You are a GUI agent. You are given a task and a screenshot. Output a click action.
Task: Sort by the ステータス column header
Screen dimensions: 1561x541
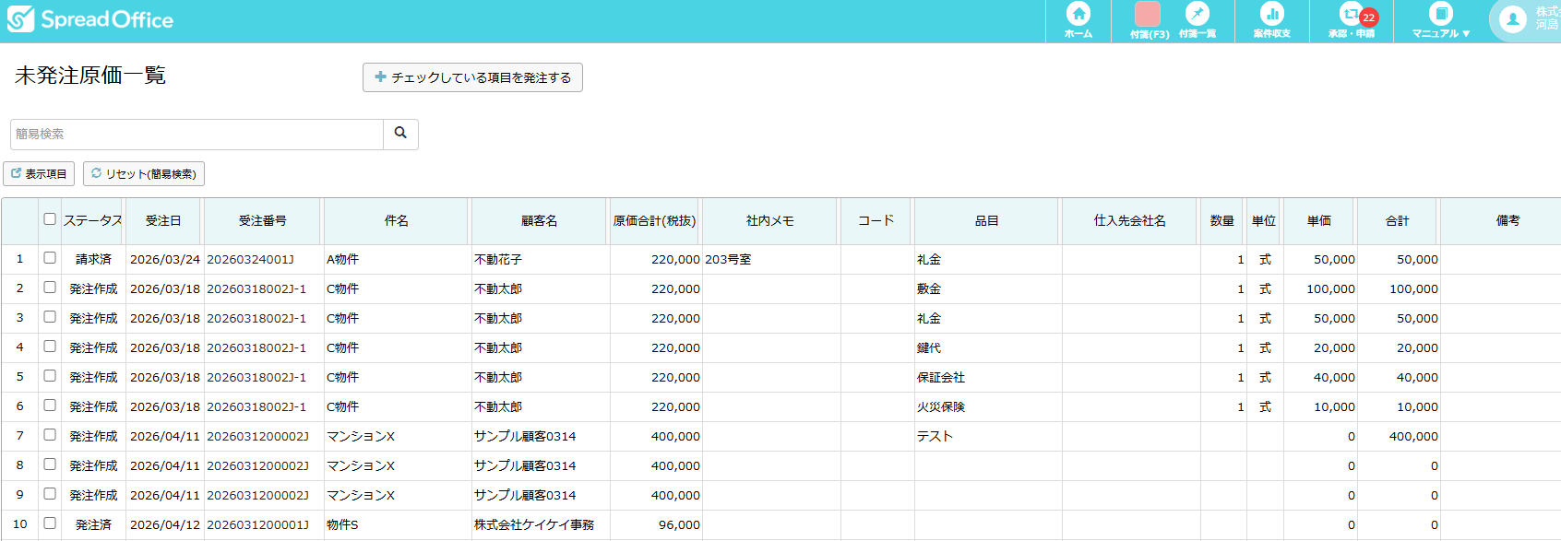pyautogui.click(x=92, y=220)
